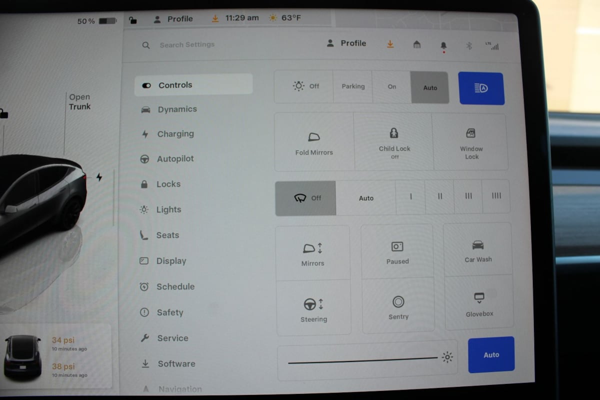Tap the Sentry mode icon
The height and width of the screenshot is (400, 600).
(x=398, y=302)
